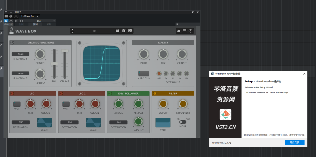316x157 pixels.
Task: Toggle LFO 2 Sync button
Action: 66,104
